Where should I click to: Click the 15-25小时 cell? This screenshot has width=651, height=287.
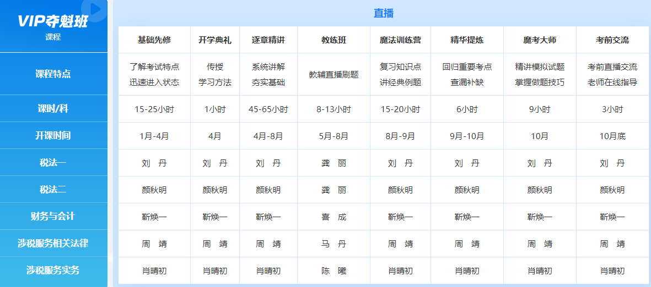click(154, 109)
